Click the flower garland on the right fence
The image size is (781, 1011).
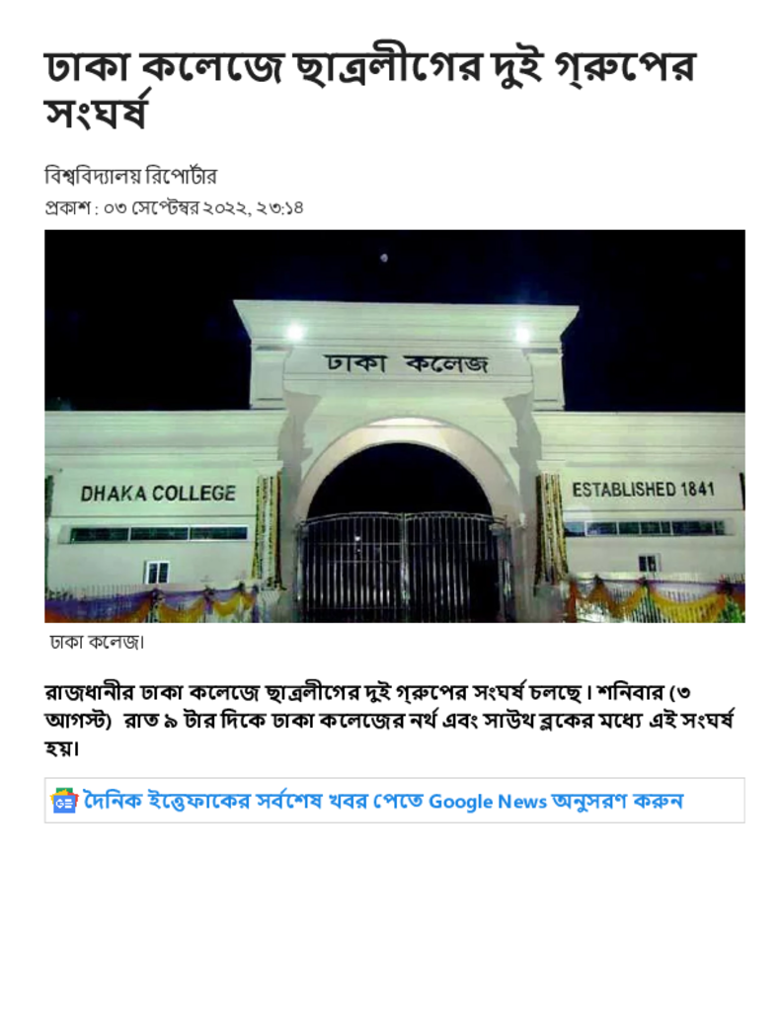click(x=656, y=599)
